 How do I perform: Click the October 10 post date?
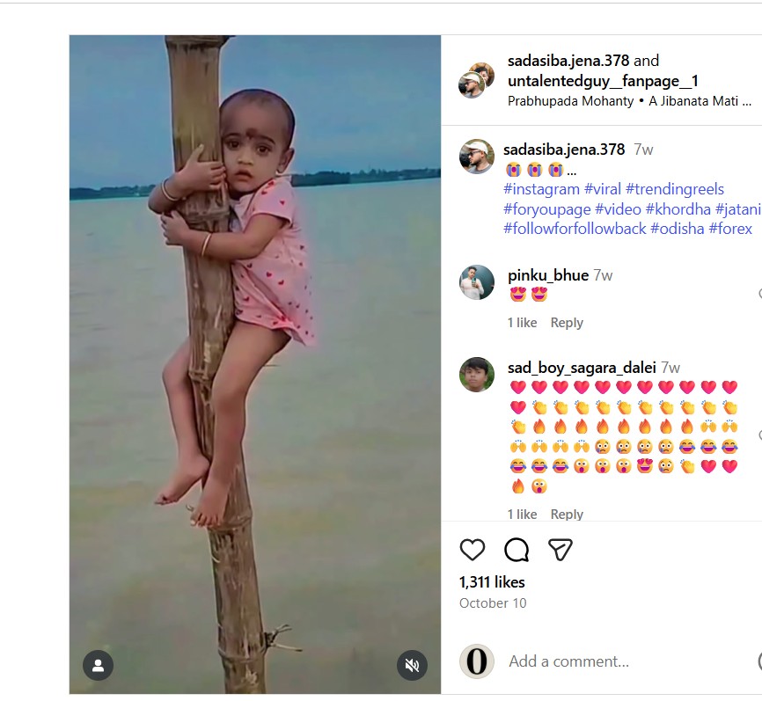tap(493, 603)
